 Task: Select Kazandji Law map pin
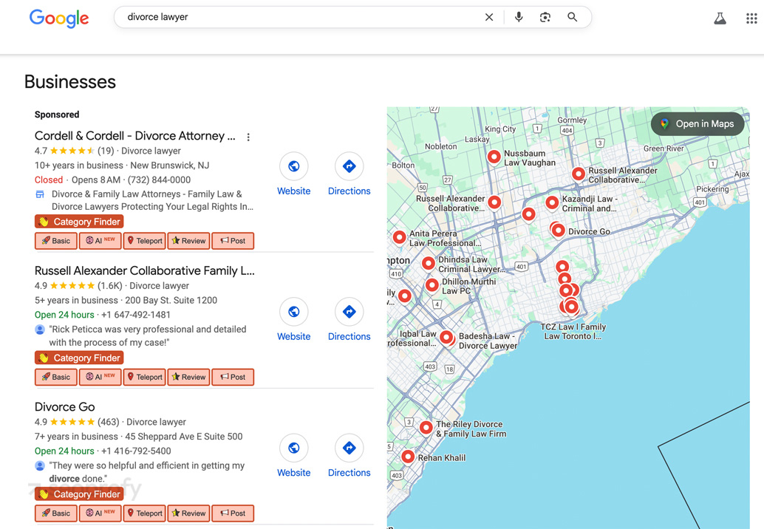(552, 202)
